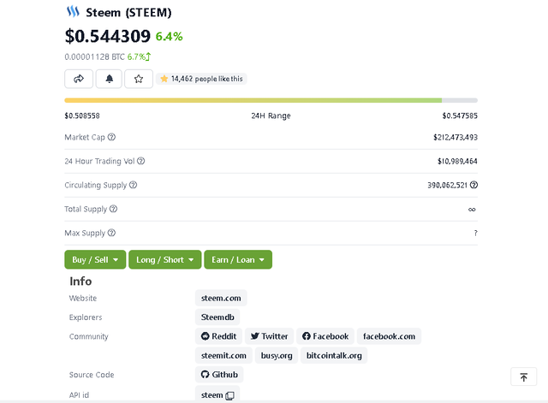Open the Steemdb explorer link

(217, 317)
